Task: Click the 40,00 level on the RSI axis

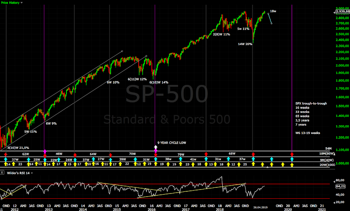Action: click(x=340, y=195)
